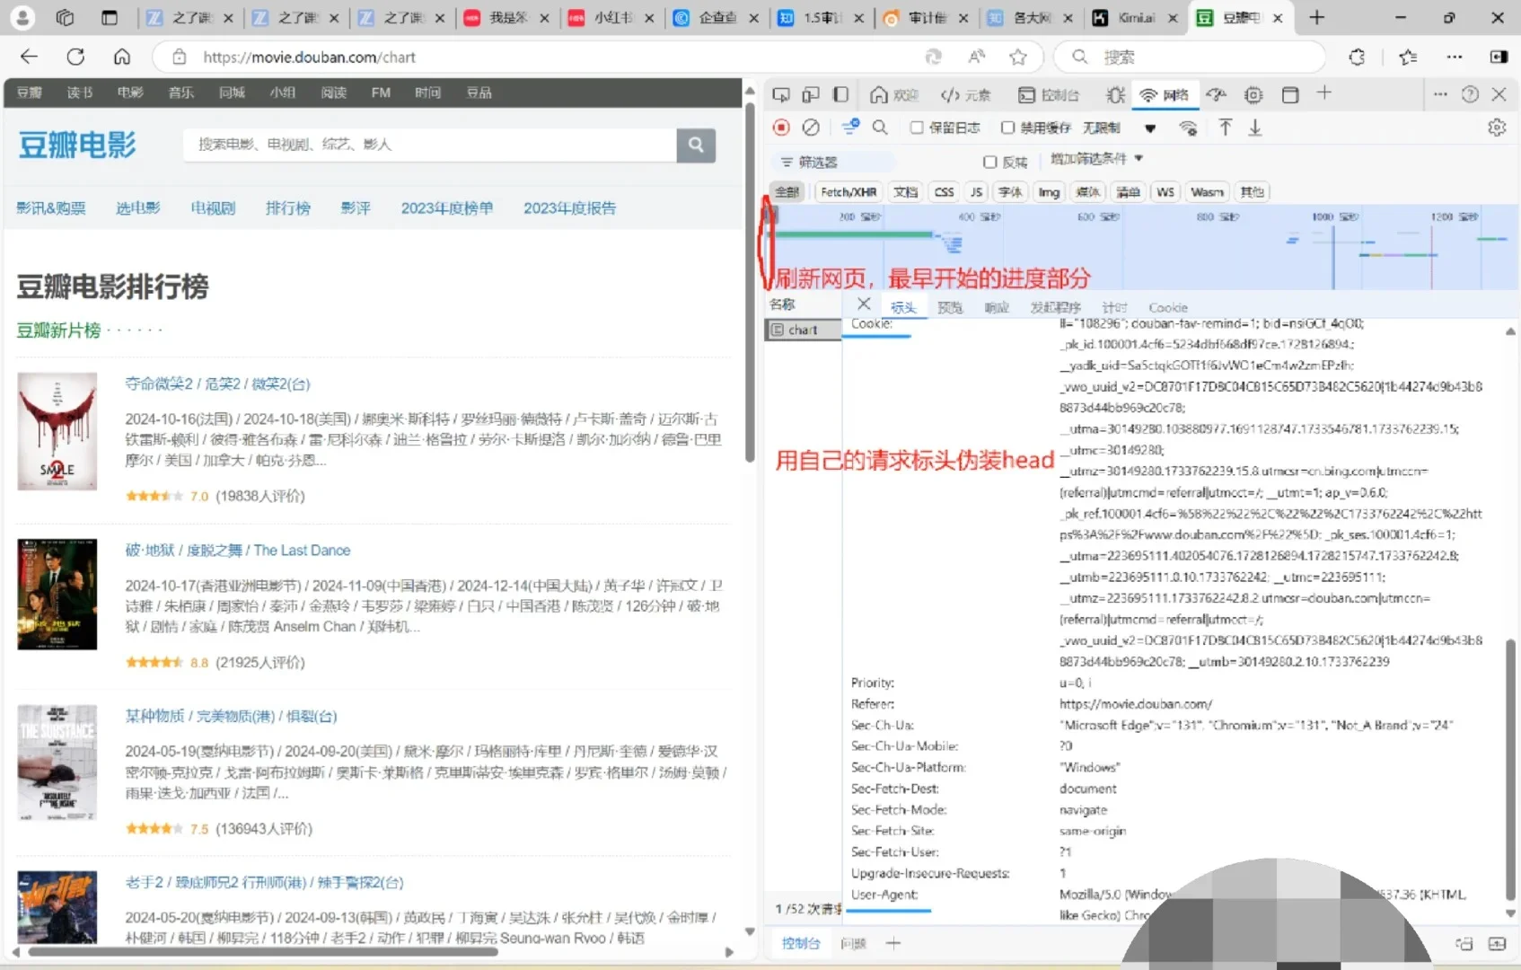Select the inspect element tool in DevTools
This screenshot has width=1521, height=970.
coord(780,94)
